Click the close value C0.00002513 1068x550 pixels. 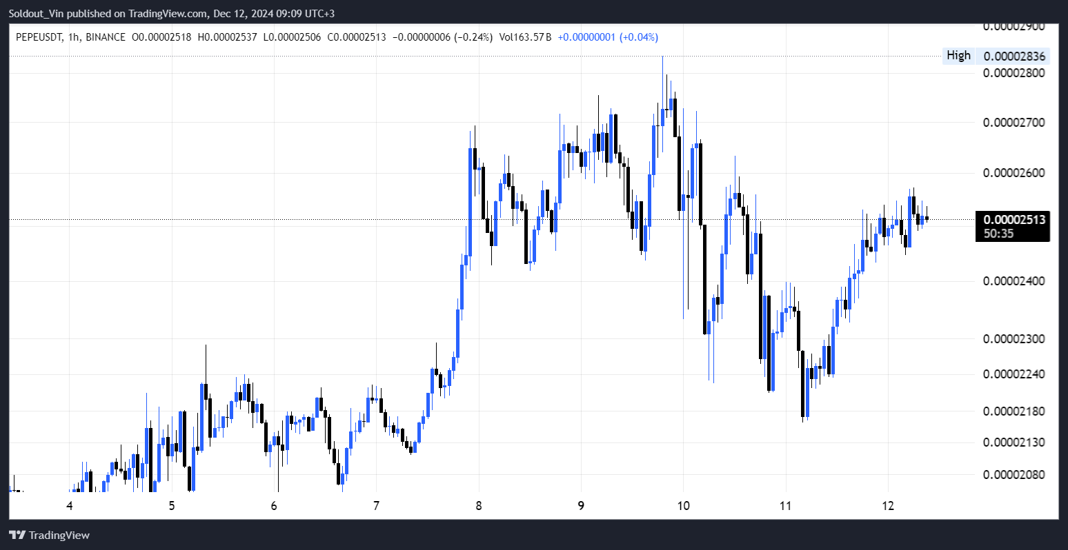pos(357,37)
